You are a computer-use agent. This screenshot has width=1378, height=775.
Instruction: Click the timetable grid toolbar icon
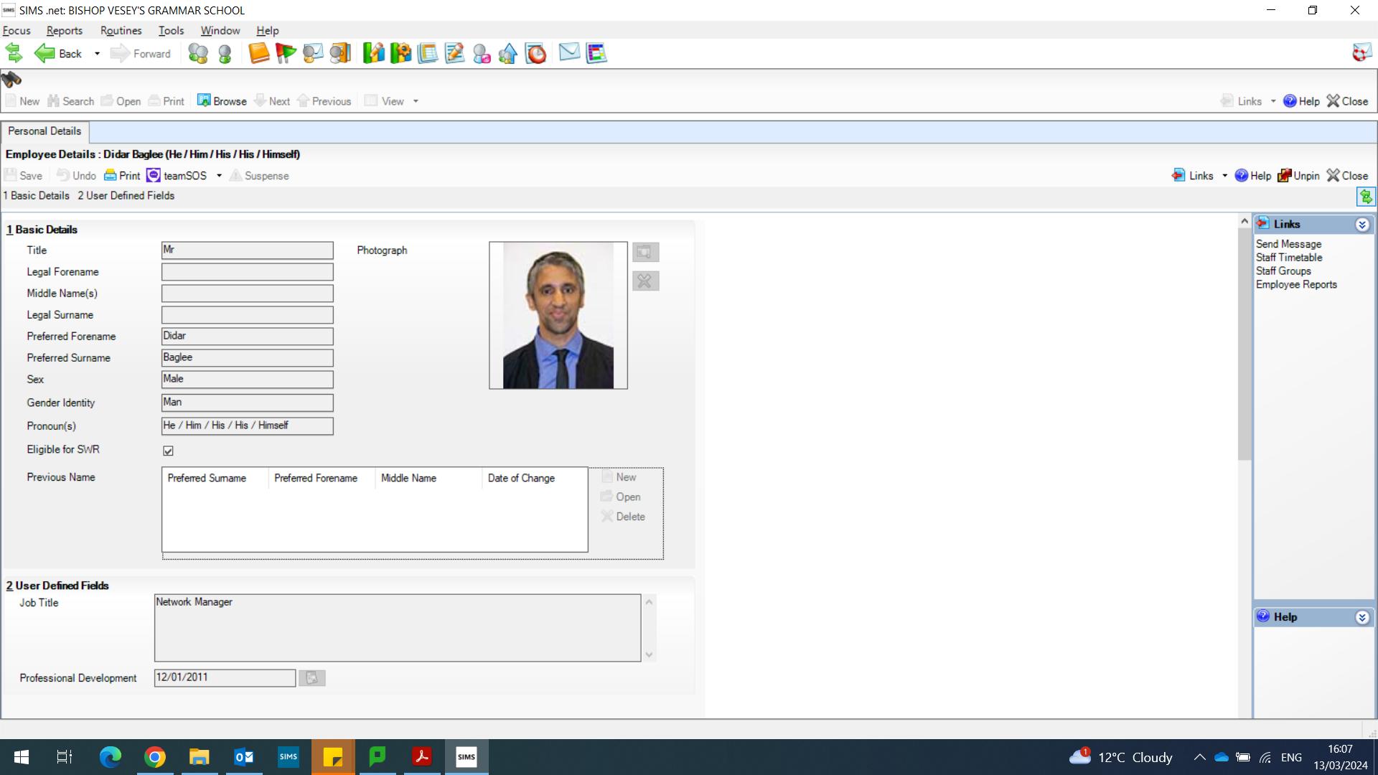[596, 53]
